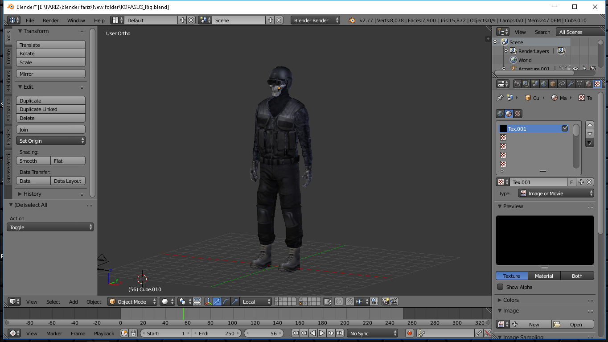Open material properties with the sphere icon
Viewport: 608px width, 342px height.
pyautogui.click(x=588, y=83)
